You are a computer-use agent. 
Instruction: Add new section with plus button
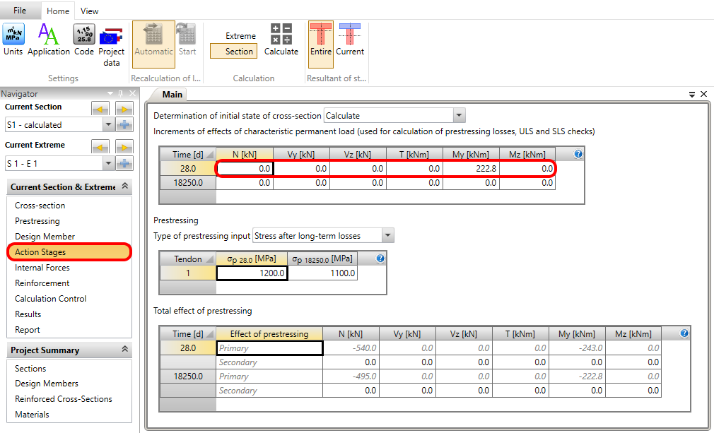(x=124, y=125)
